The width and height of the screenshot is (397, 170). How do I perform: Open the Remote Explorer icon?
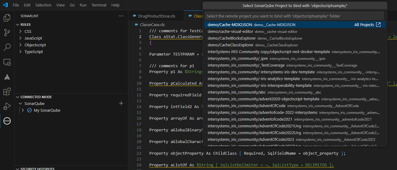(7, 62)
